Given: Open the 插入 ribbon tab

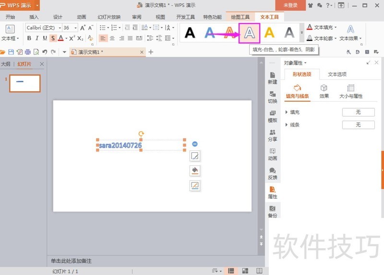Looking at the screenshot, I should coord(34,17).
